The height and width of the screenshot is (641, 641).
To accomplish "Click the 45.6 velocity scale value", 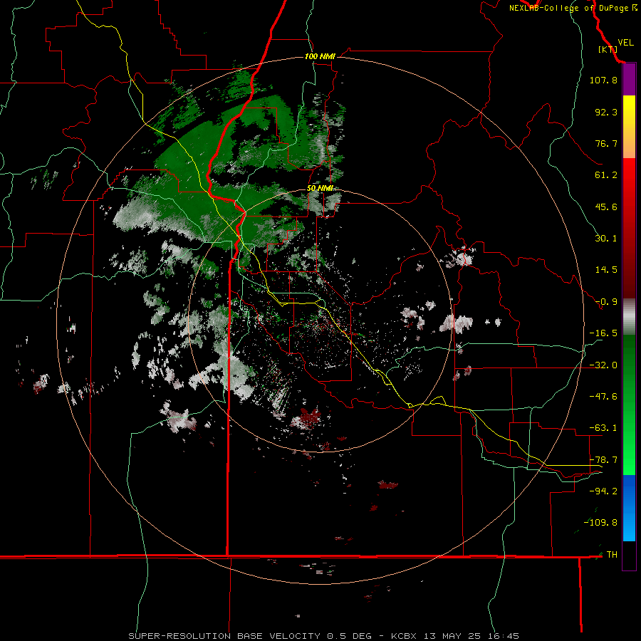I will point(606,207).
